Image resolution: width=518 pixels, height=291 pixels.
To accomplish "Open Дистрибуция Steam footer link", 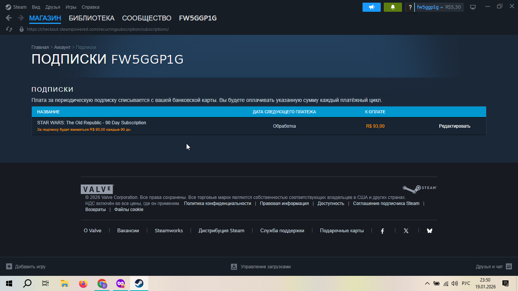I will pos(221,231).
